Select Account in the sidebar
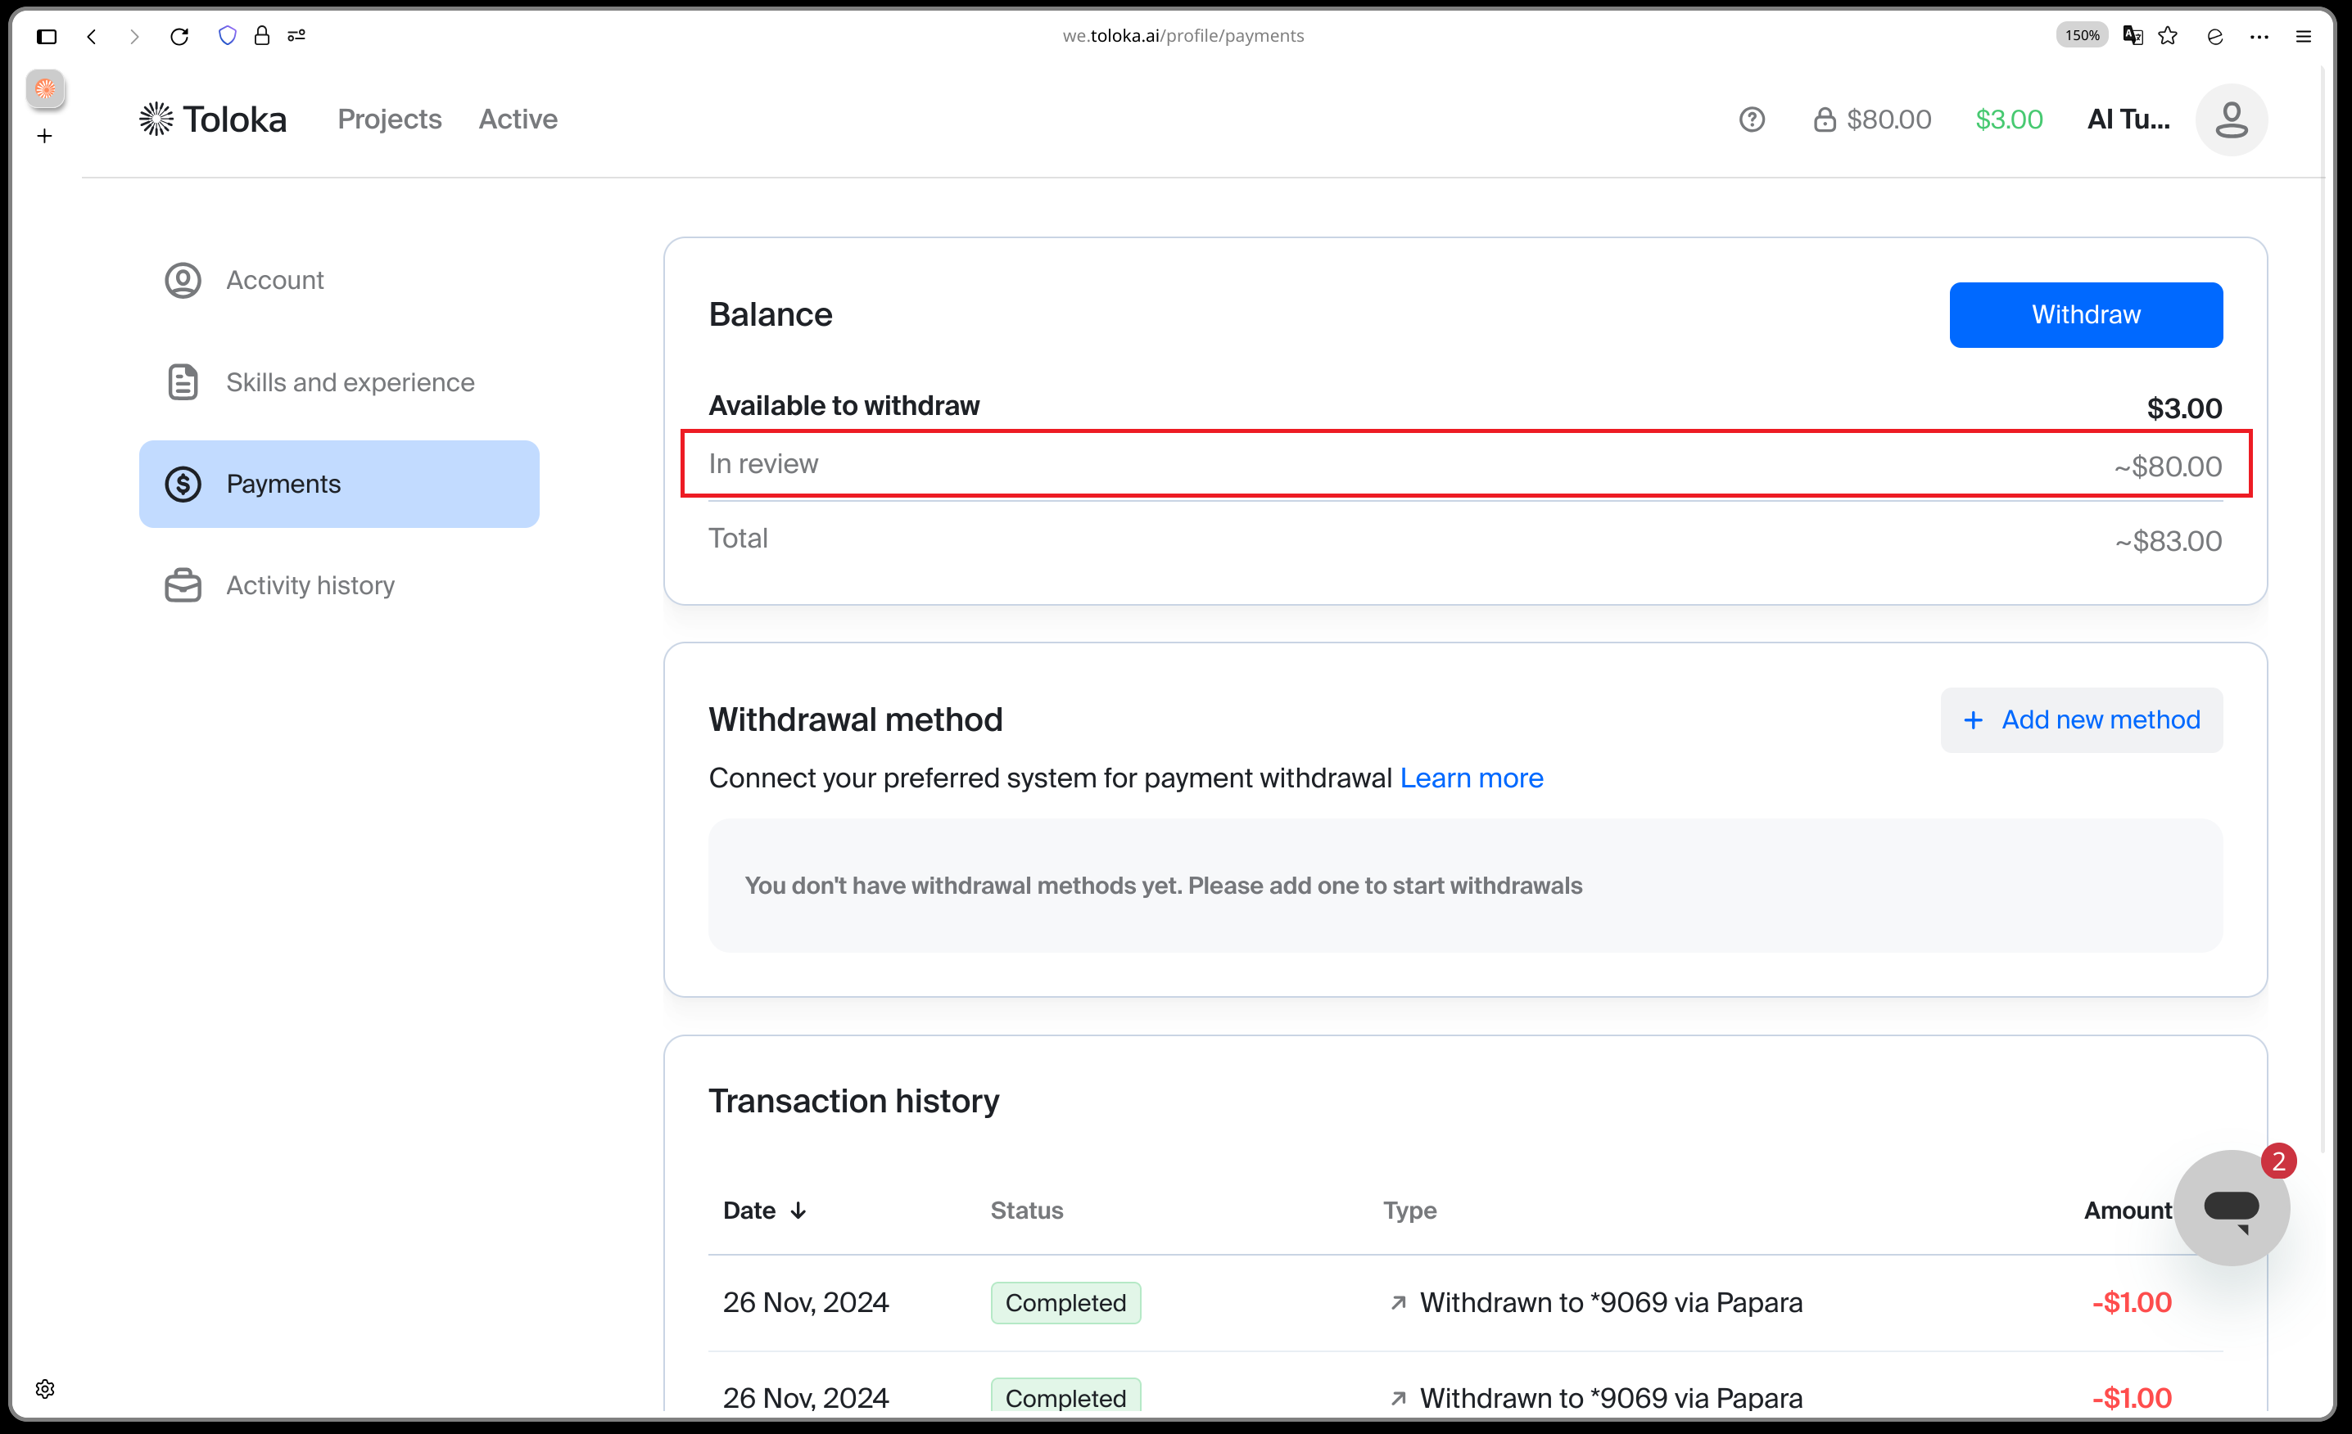This screenshot has height=1434, width=2352. click(x=339, y=281)
